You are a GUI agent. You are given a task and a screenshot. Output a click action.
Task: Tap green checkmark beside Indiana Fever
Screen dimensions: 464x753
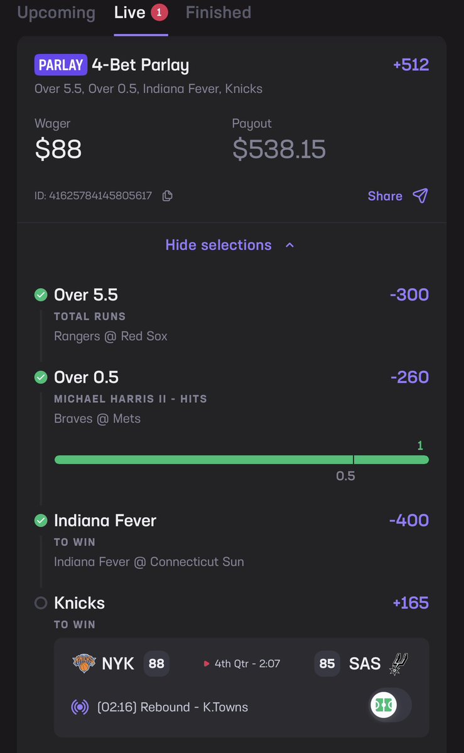41,520
